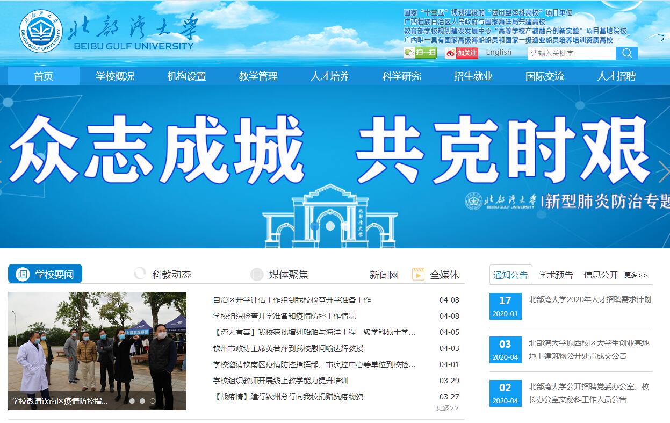Click the keyword search input field
This screenshot has height=423, width=670.
(x=571, y=53)
